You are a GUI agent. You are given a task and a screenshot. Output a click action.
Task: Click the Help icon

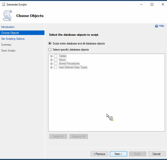(157, 26)
